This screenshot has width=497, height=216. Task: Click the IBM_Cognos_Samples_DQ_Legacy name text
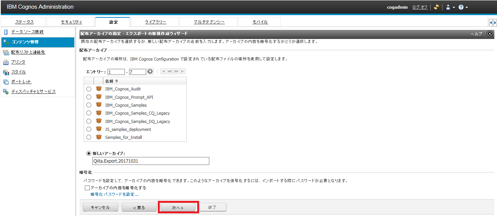click(x=137, y=121)
